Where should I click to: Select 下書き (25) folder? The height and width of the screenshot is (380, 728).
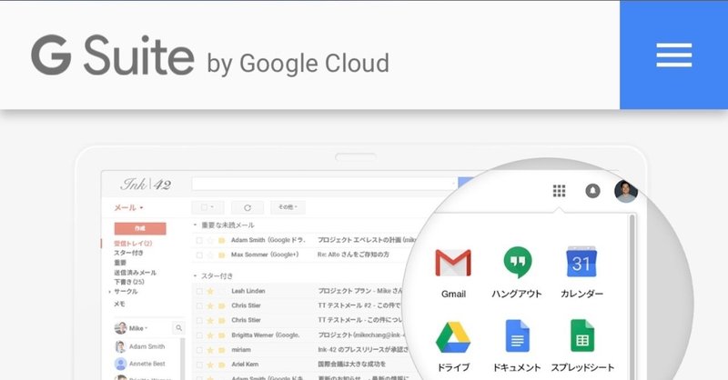[x=129, y=282]
